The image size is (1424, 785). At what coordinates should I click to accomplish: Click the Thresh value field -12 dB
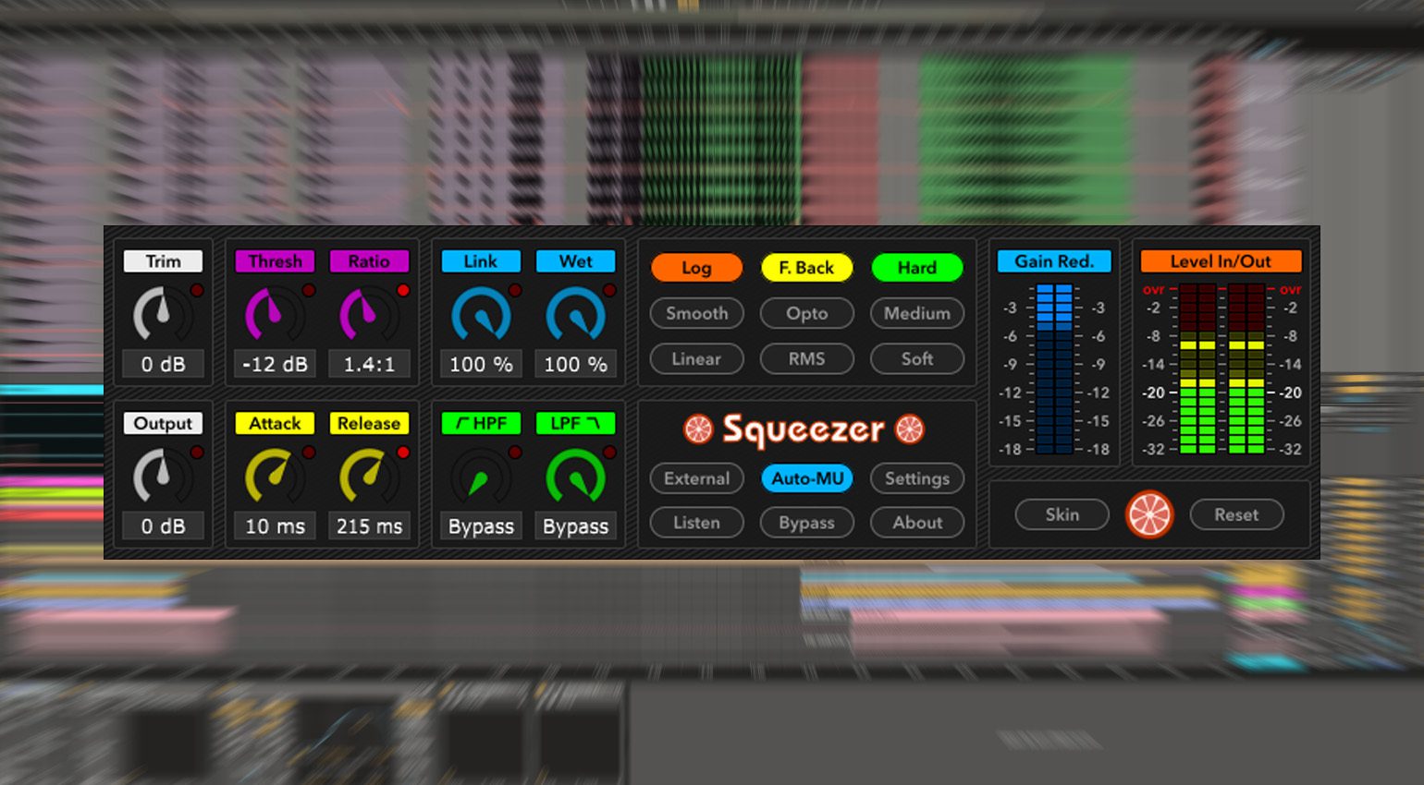(x=275, y=364)
